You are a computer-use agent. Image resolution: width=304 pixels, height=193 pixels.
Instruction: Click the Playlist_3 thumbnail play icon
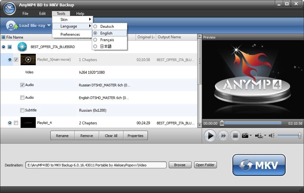tap(28, 59)
